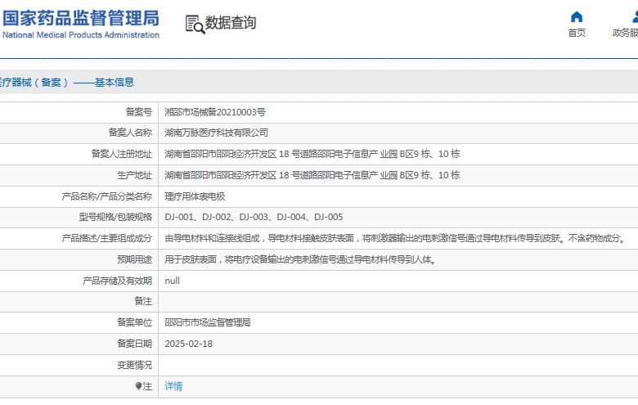Click the 政务服务 person icon
This screenshot has width=638, height=405.
pyautogui.click(x=635, y=16)
